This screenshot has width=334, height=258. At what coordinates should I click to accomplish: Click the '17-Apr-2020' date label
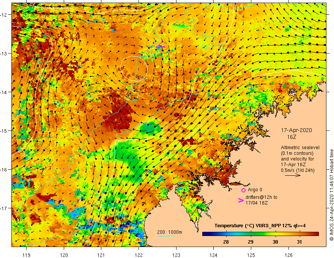pyautogui.click(x=296, y=130)
